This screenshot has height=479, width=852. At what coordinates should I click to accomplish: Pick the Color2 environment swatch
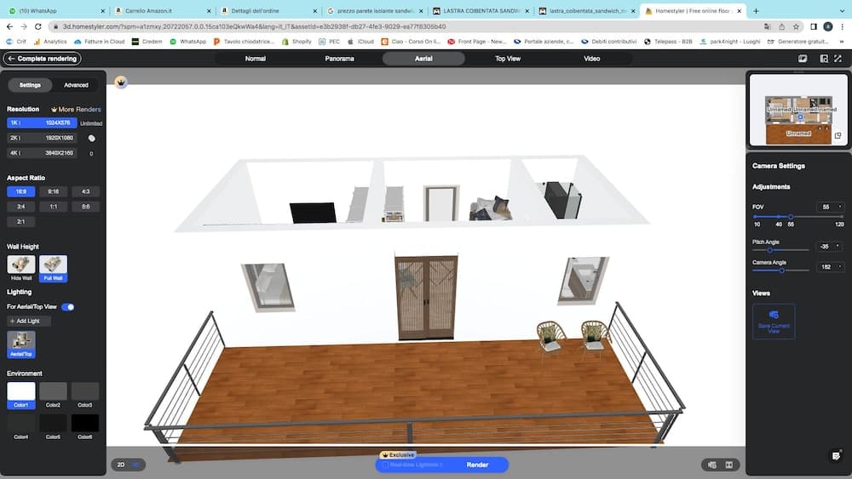[x=53, y=391]
